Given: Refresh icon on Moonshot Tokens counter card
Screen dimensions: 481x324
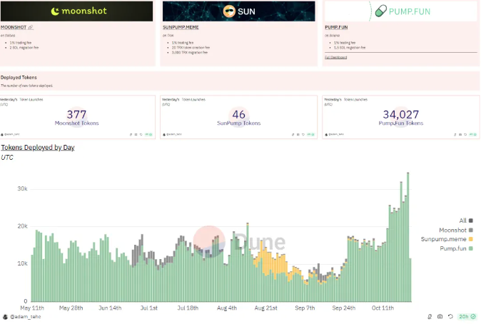Looking at the screenshot, I should (141, 135).
